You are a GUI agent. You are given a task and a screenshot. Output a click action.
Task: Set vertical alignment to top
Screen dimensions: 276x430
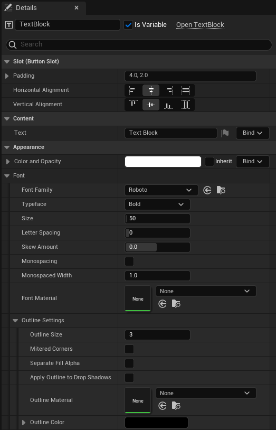point(133,104)
